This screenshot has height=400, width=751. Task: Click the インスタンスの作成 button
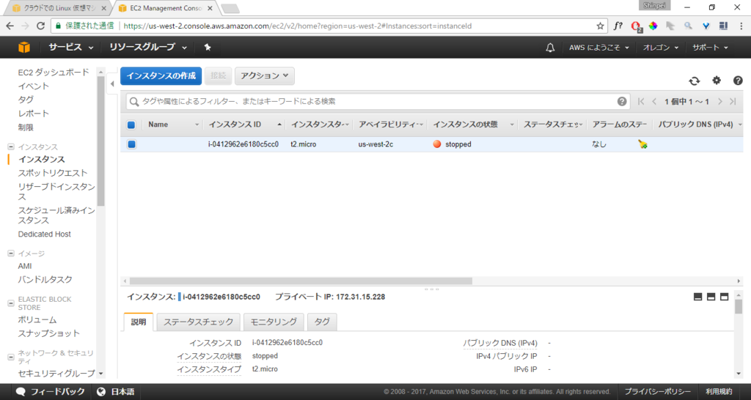(161, 75)
